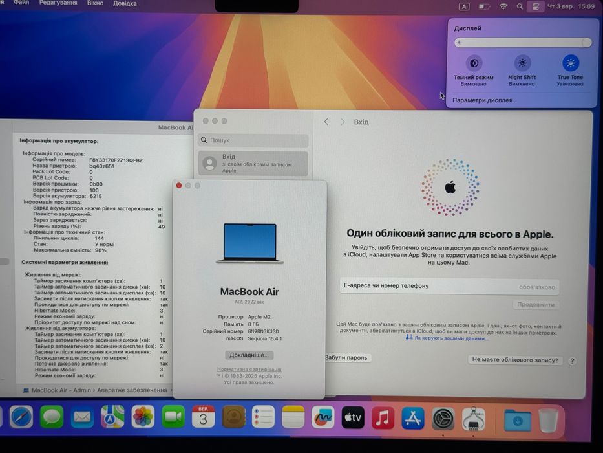
Task: Click macOS Sequoia 15.4.1 text
Action: click(x=264, y=338)
